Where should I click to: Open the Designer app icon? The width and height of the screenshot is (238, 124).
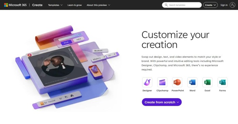[147, 82]
